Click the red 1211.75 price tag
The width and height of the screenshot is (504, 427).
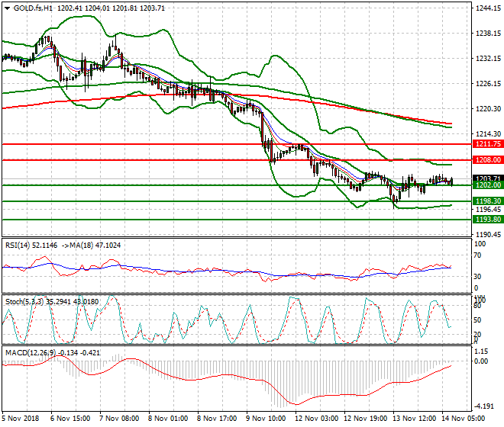486,144
